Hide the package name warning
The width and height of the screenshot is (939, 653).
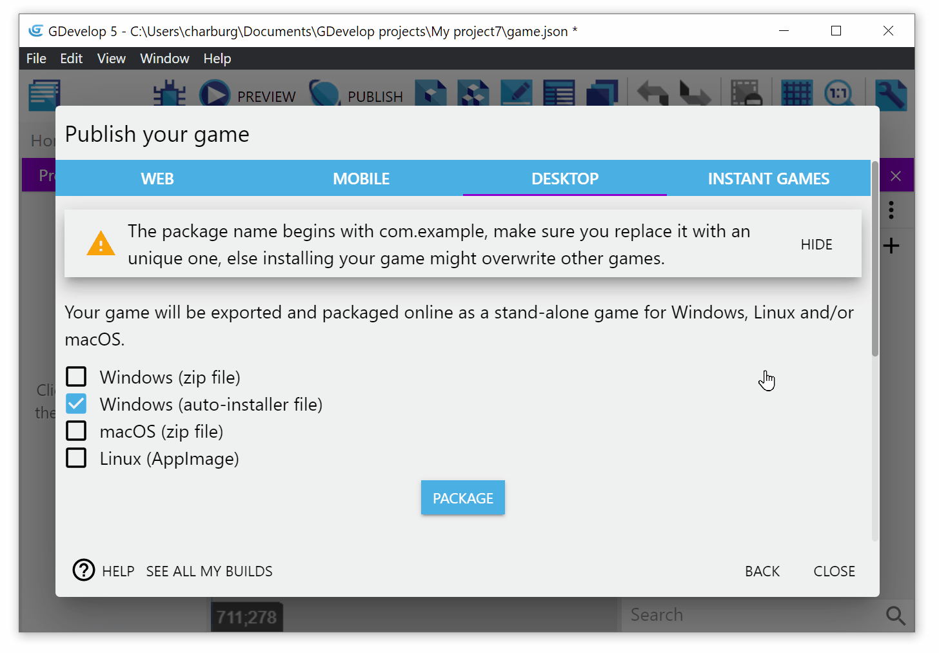click(x=816, y=244)
